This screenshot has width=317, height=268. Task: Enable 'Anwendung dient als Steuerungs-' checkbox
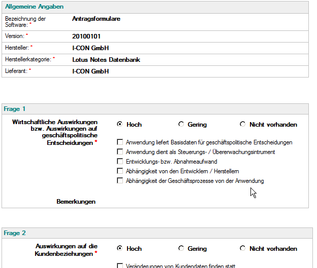120,151
